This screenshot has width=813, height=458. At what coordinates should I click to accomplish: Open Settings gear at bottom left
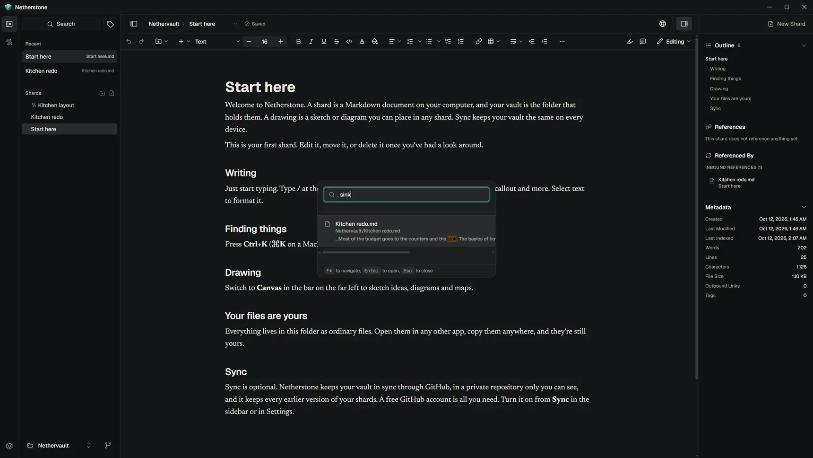coord(9,446)
